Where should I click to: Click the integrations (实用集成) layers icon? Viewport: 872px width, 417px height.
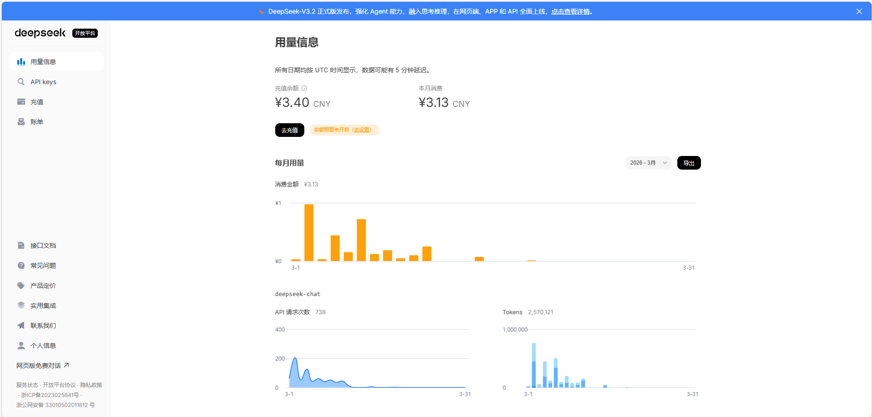[x=21, y=306]
